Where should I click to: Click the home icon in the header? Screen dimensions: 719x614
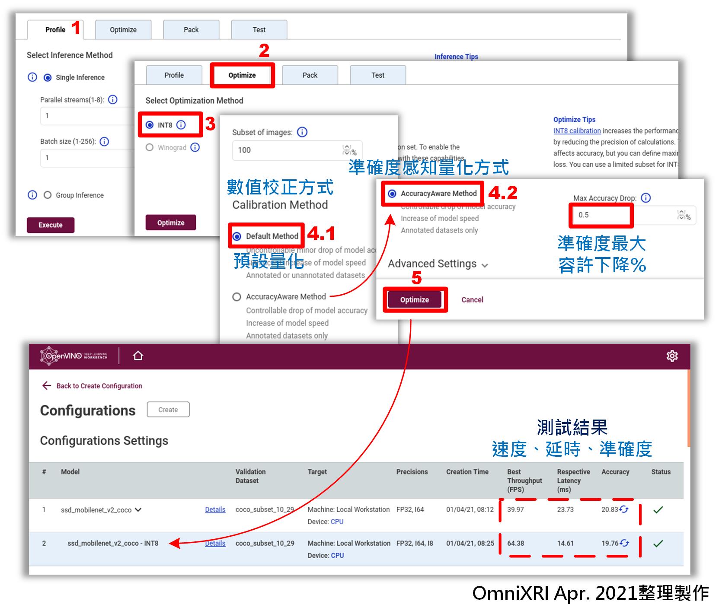138,356
